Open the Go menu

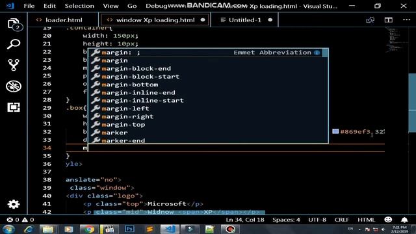pos(132,6)
